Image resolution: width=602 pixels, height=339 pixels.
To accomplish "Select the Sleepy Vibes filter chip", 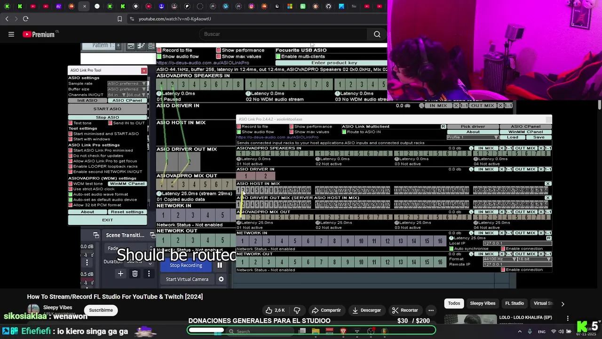I will 483,304.
